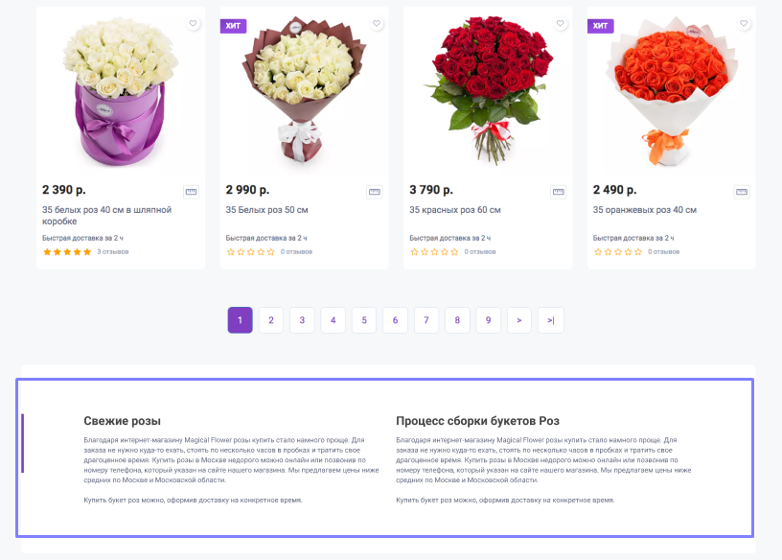Open size ruler icon for 2 390 р. item

pos(191,192)
